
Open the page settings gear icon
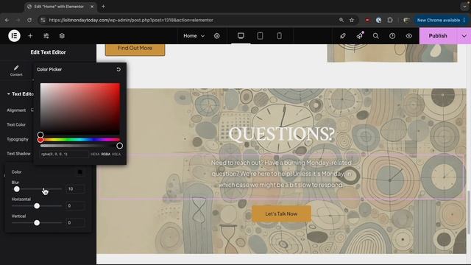pyautogui.click(x=216, y=36)
